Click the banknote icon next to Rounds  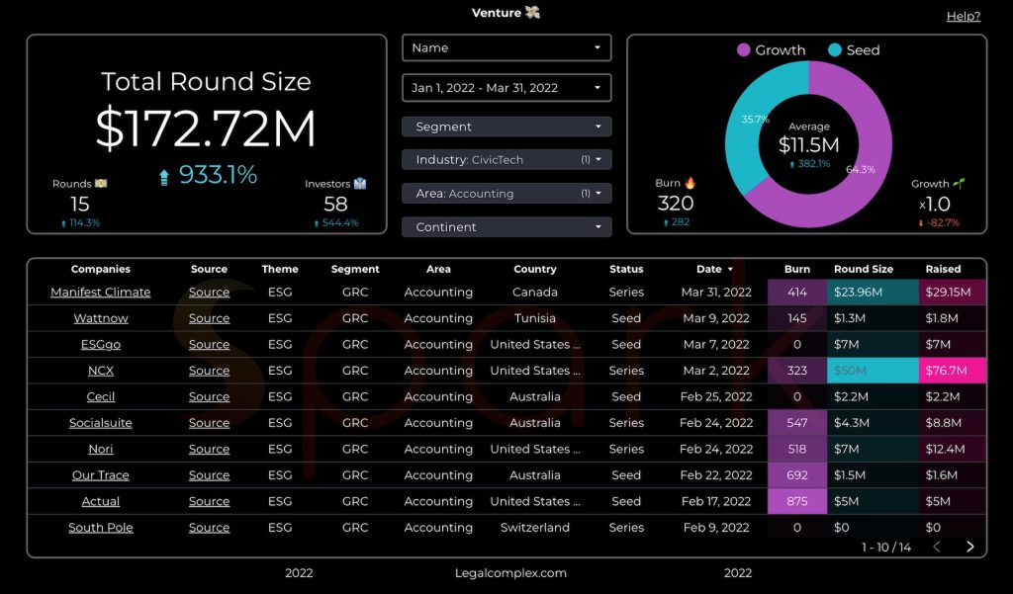(101, 184)
